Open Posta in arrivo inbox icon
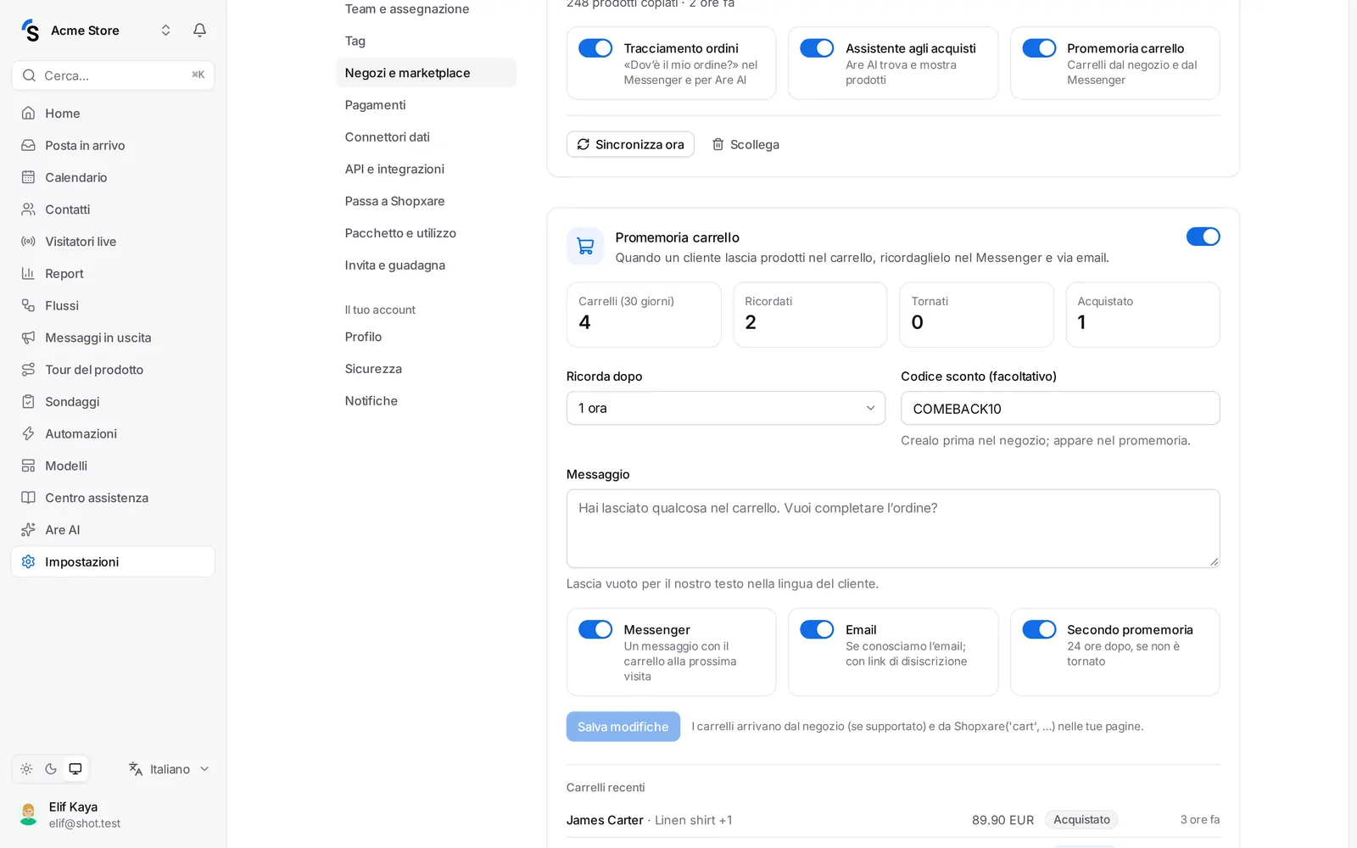The image size is (1357, 848). point(28,146)
